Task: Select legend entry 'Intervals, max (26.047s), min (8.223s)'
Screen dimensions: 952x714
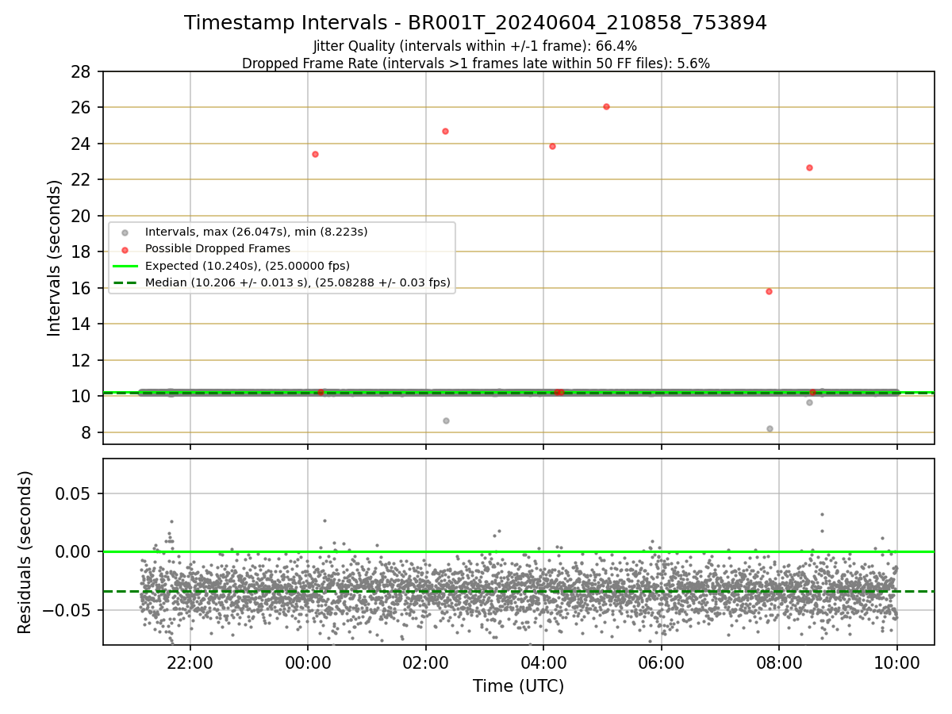Action: click(256, 232)
